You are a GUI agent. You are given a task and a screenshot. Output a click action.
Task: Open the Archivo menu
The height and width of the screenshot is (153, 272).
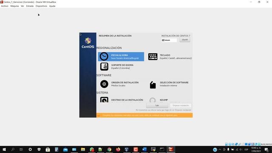[5, 6]
